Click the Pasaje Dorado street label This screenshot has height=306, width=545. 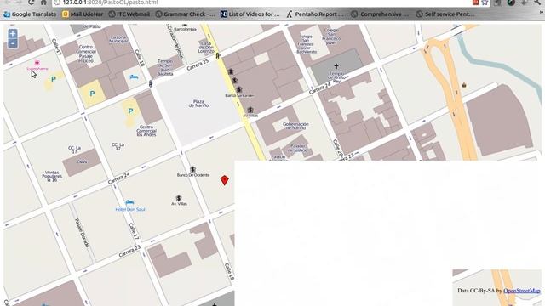pyautogui.click(x=82, y=233)
